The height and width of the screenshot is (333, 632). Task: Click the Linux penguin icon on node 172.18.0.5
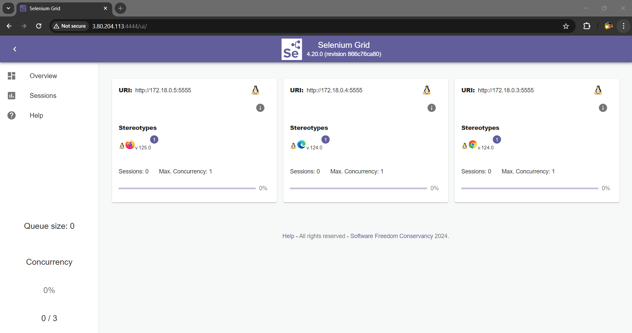tap(255, 90)
